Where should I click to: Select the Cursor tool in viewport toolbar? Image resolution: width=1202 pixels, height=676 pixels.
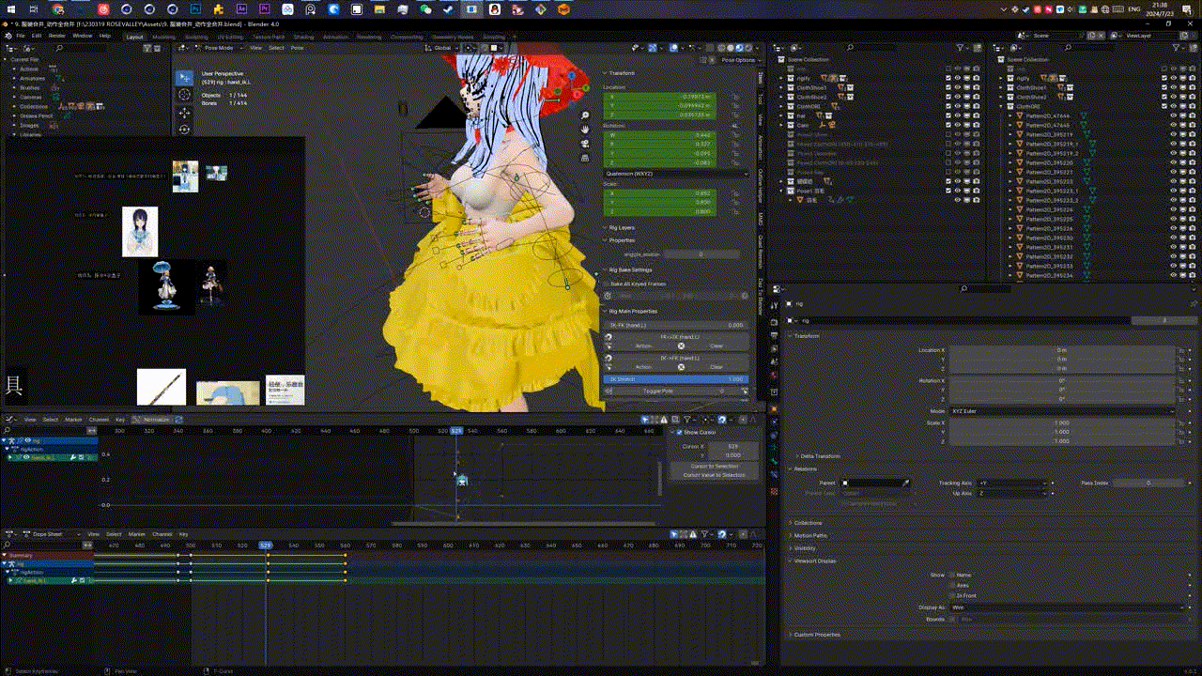click(184, 94)
